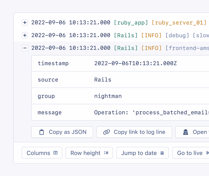This screenshot has width=209, height=176.
Task: Click the Go to live play icon
Action: (x=207, y=153)
